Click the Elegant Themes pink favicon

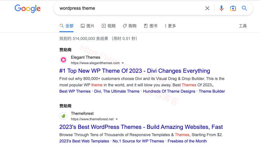coord(63,60)
